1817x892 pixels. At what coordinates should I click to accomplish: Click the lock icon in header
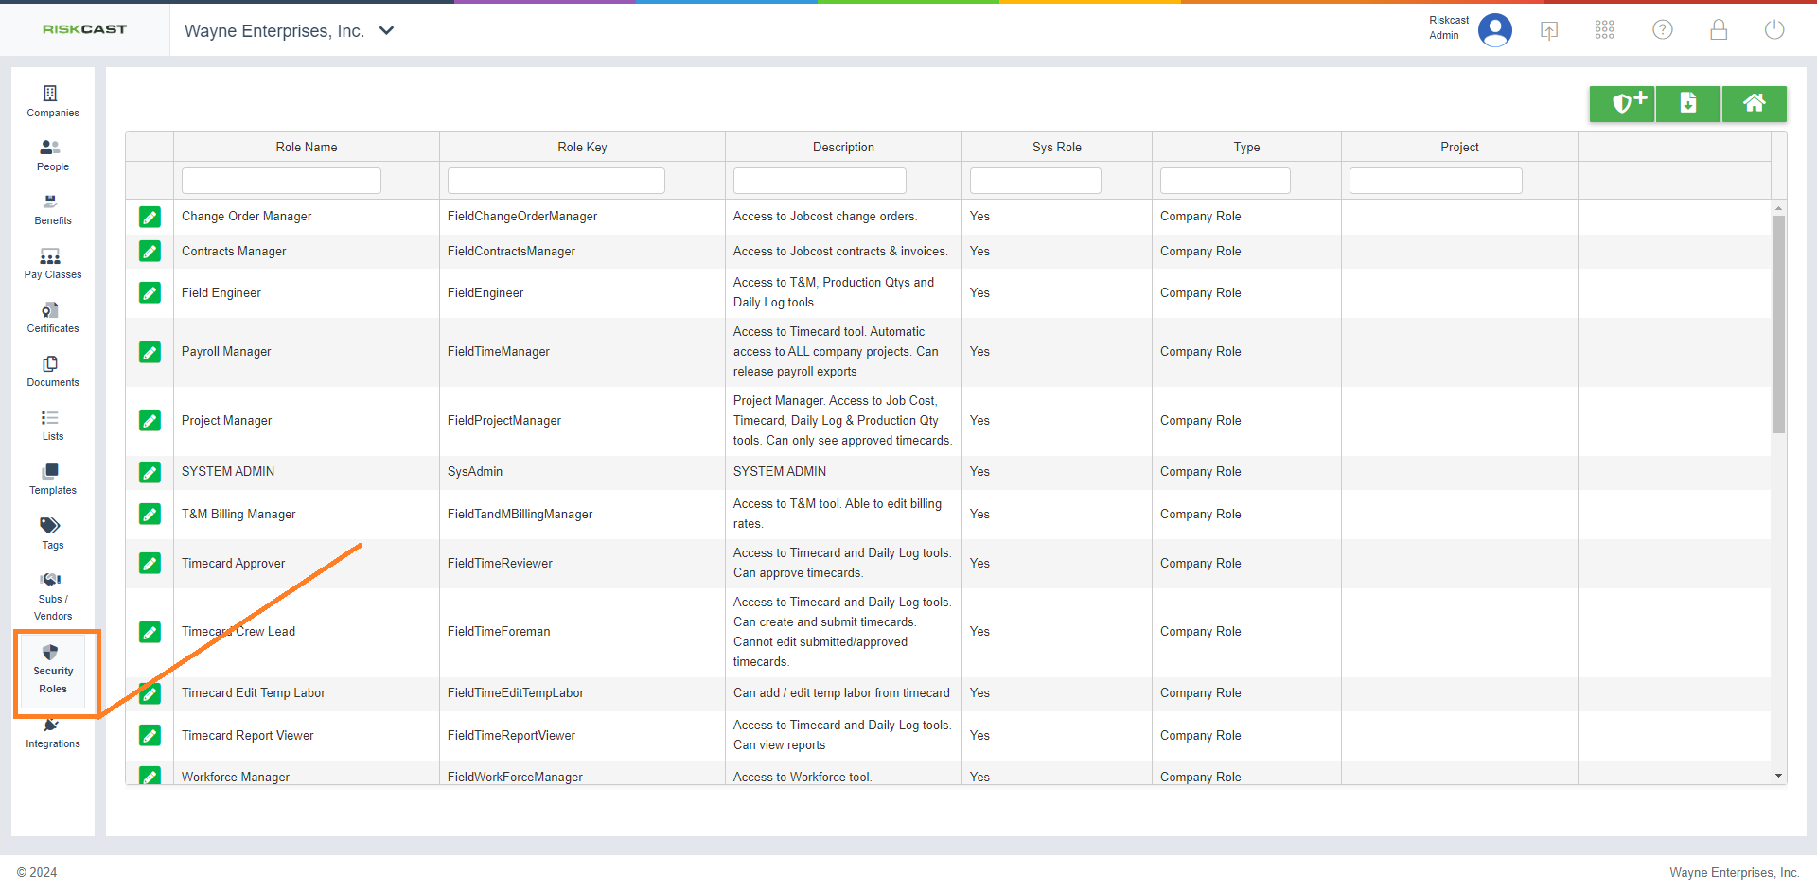(1719, 30)
